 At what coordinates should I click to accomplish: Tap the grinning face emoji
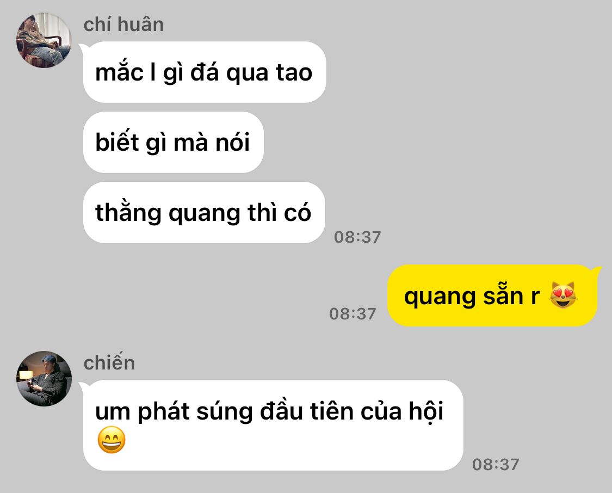(x=112, y=440)
